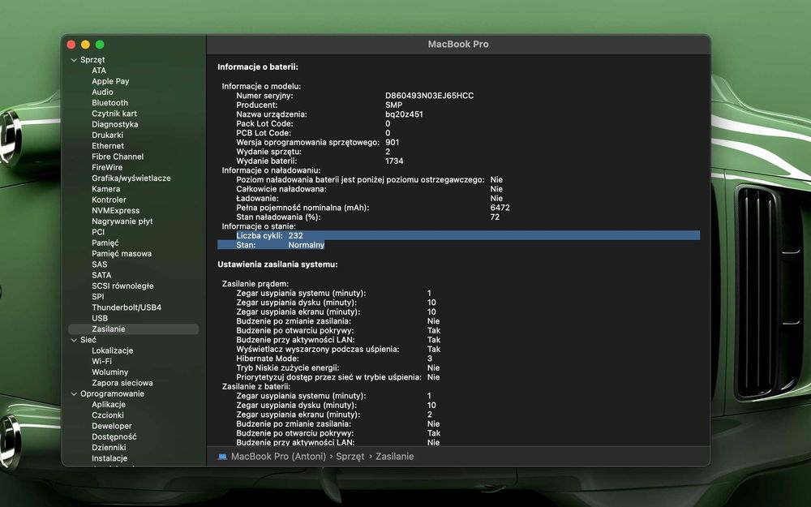Viewport: 811px width, 507px height.
Task: Select the Liczba cykli: 232 row
Action: 458,235
